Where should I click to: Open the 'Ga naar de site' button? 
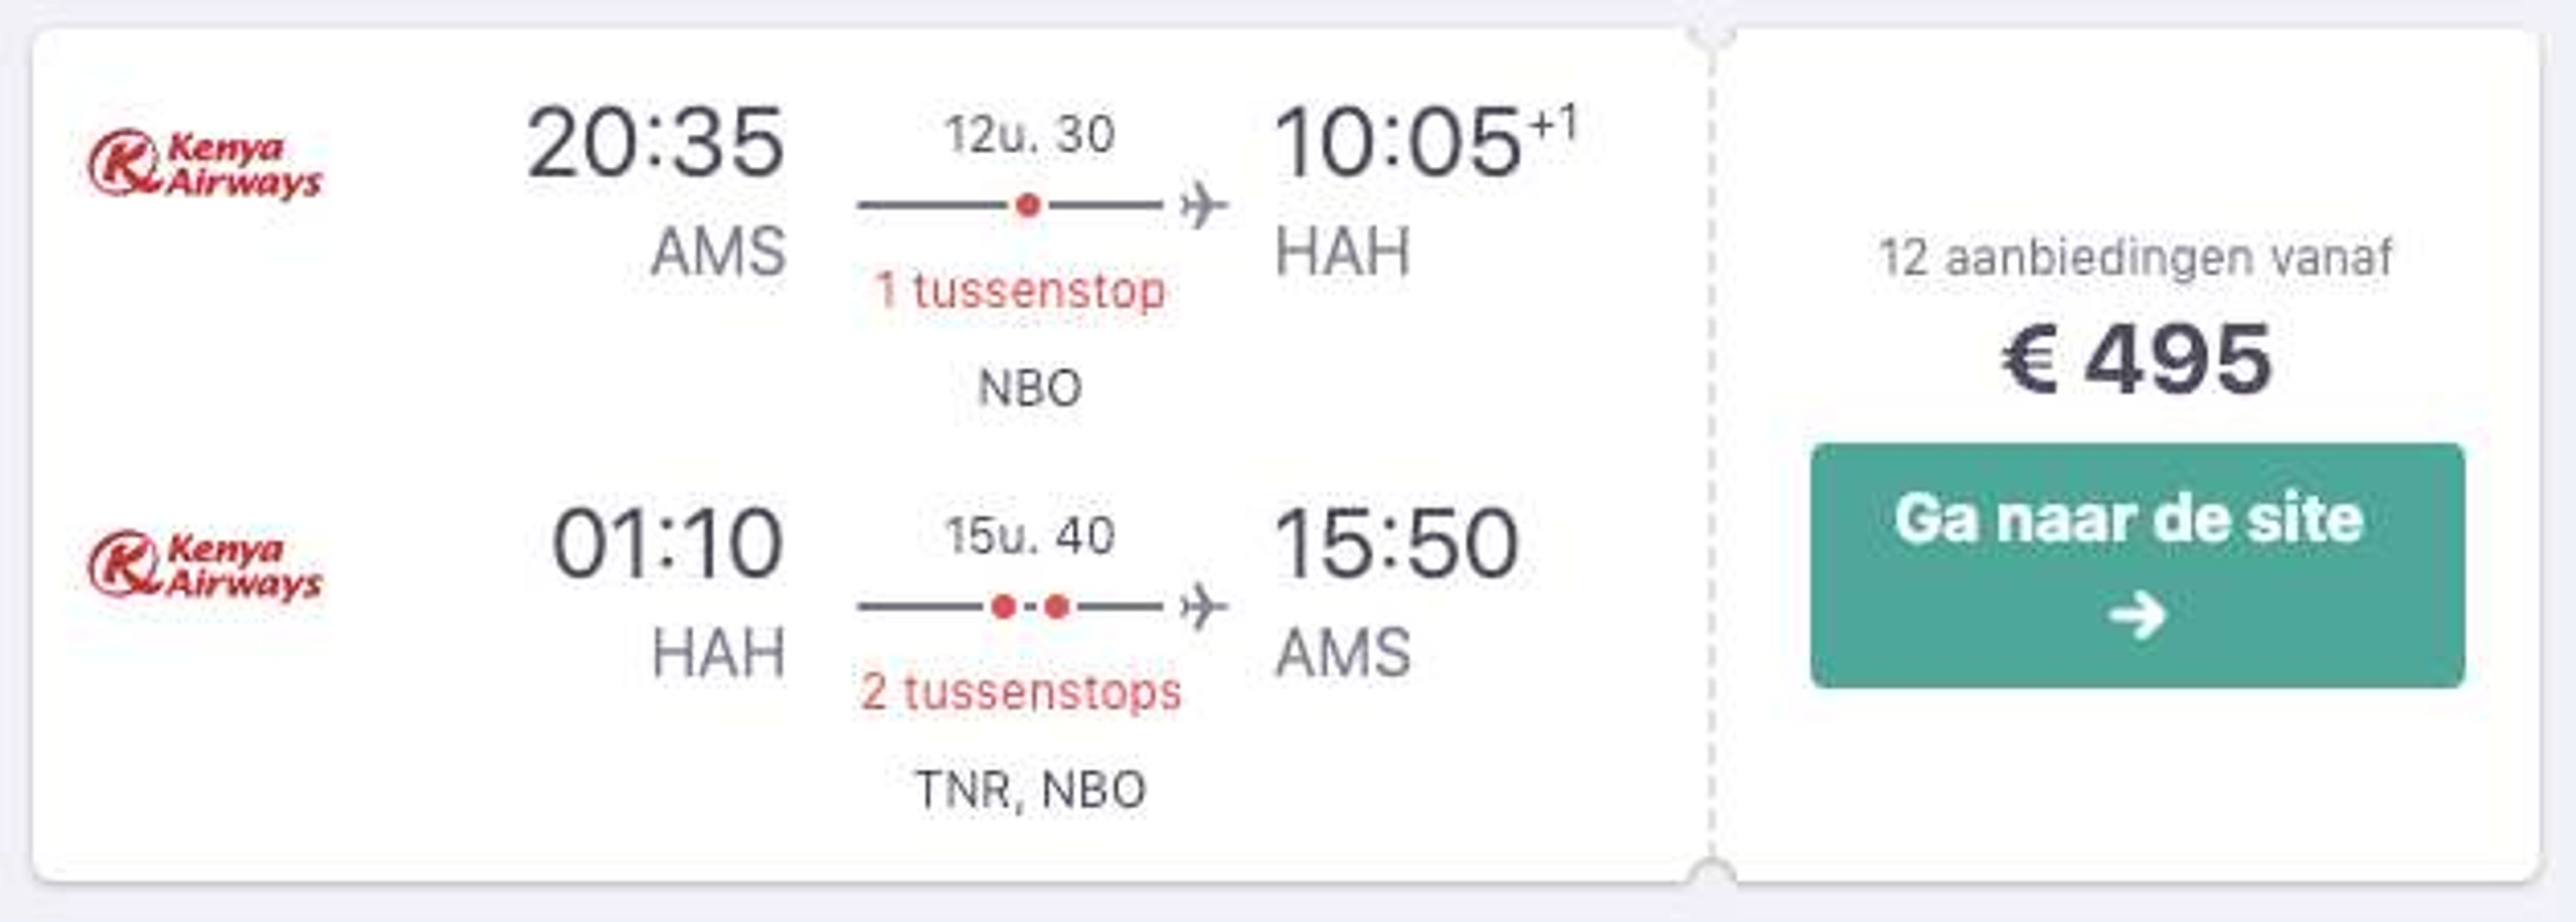2137,566
